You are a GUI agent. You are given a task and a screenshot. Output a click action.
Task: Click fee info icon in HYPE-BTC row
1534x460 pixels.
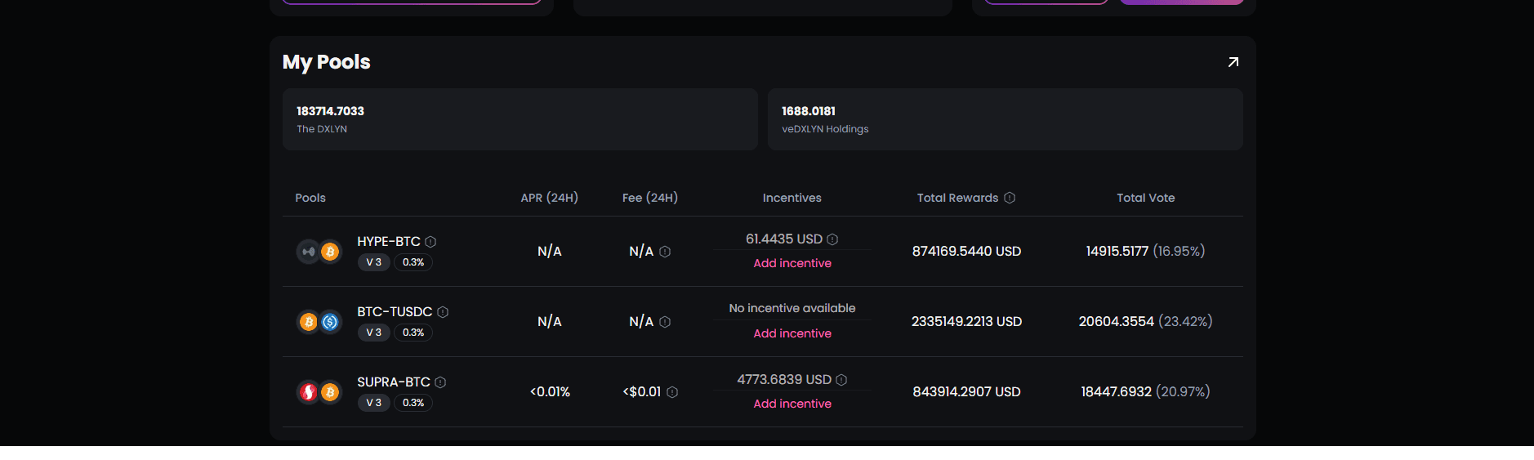(665, 252)
